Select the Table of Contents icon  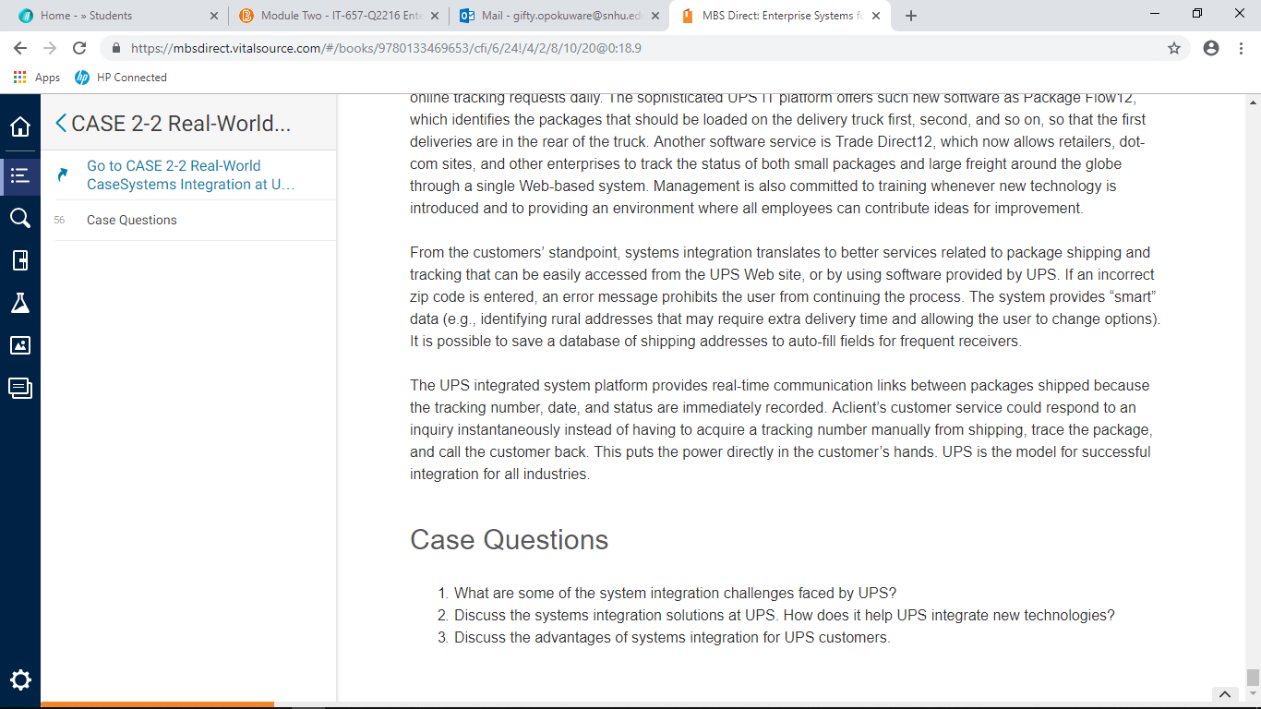[20, 175]
